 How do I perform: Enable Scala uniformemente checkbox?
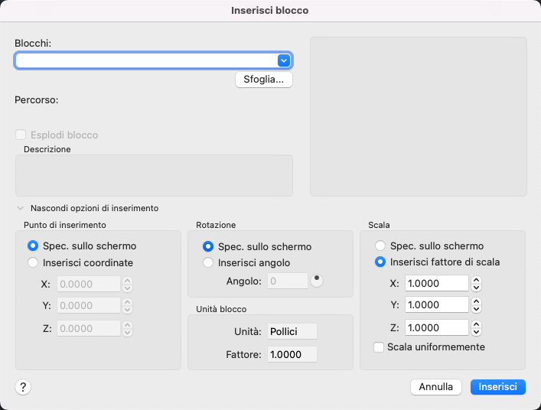pyautogui.click(x=379, y=347)
